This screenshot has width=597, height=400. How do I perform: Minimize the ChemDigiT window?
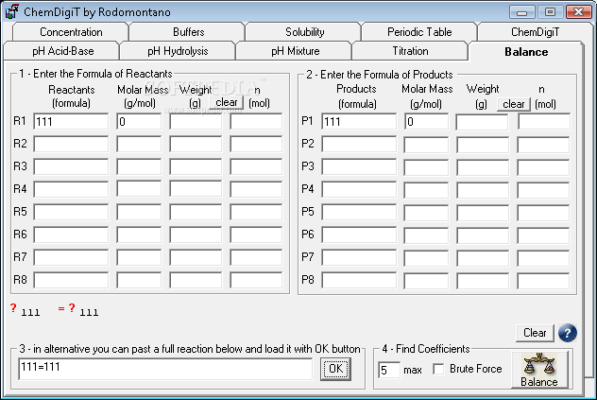pos(522,12)
